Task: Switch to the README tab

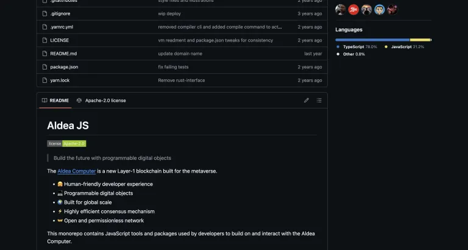Action: coord(55,100)
